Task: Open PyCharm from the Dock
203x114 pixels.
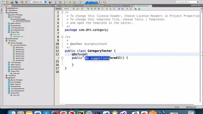Action: pos(80,112)
